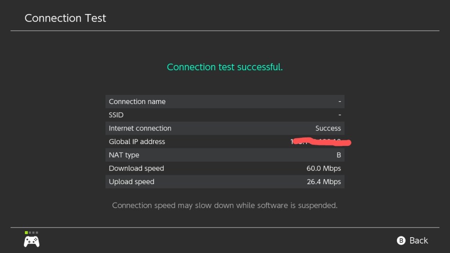Click the 'Connection test successful.' message
Screen dimensions: 450x253
[x=225, y=67]
